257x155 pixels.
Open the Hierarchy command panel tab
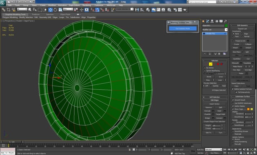tap(212, 21)
